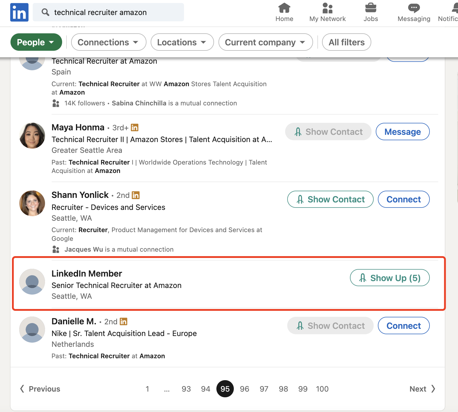Go to results page 96
This screenshot has width=458, height=412.
tap(244, 389)
